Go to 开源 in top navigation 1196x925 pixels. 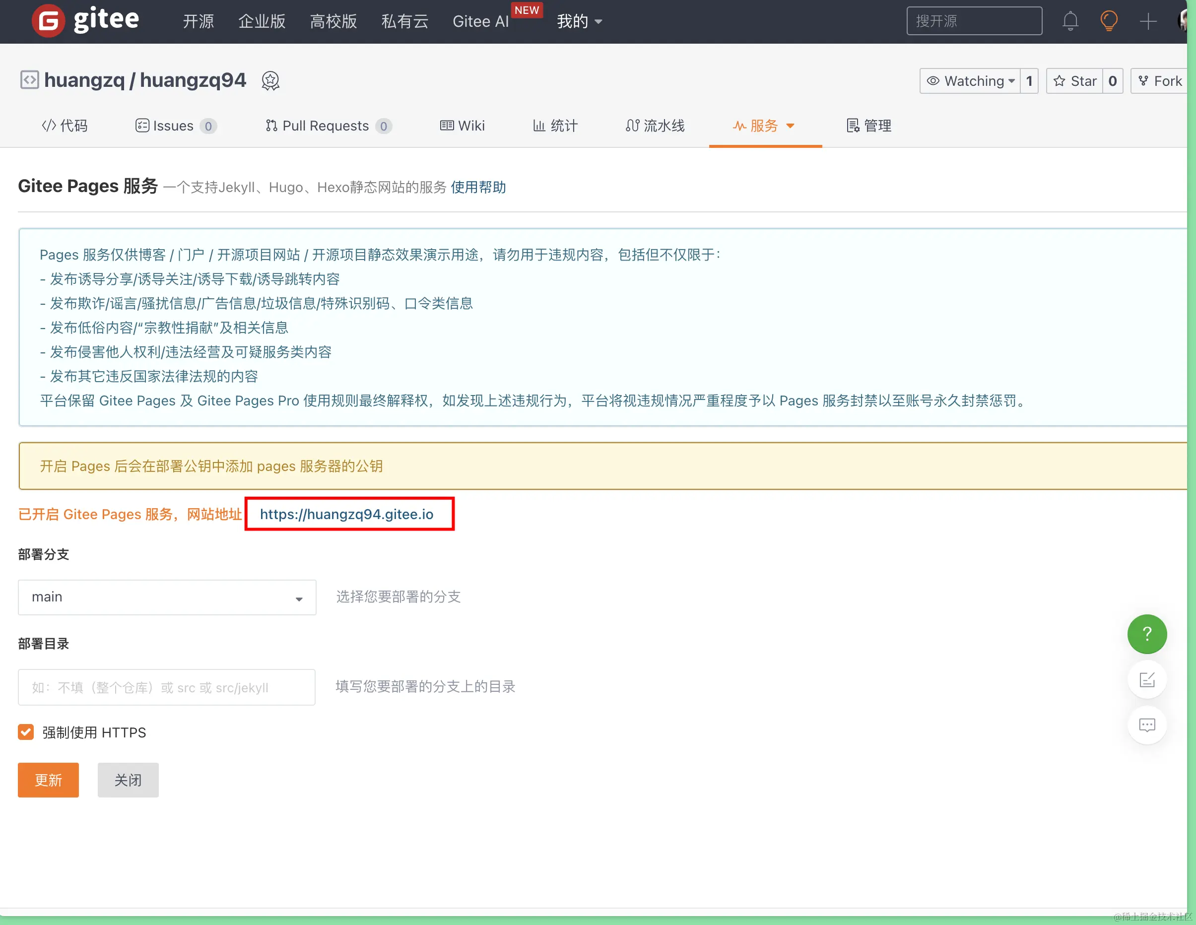198,21
